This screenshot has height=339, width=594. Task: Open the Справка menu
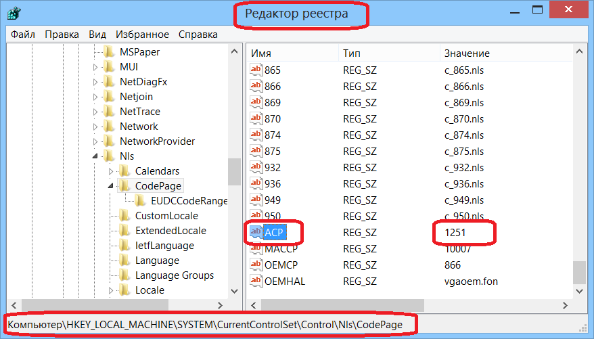pyautogui.click(x=198, y=35)
